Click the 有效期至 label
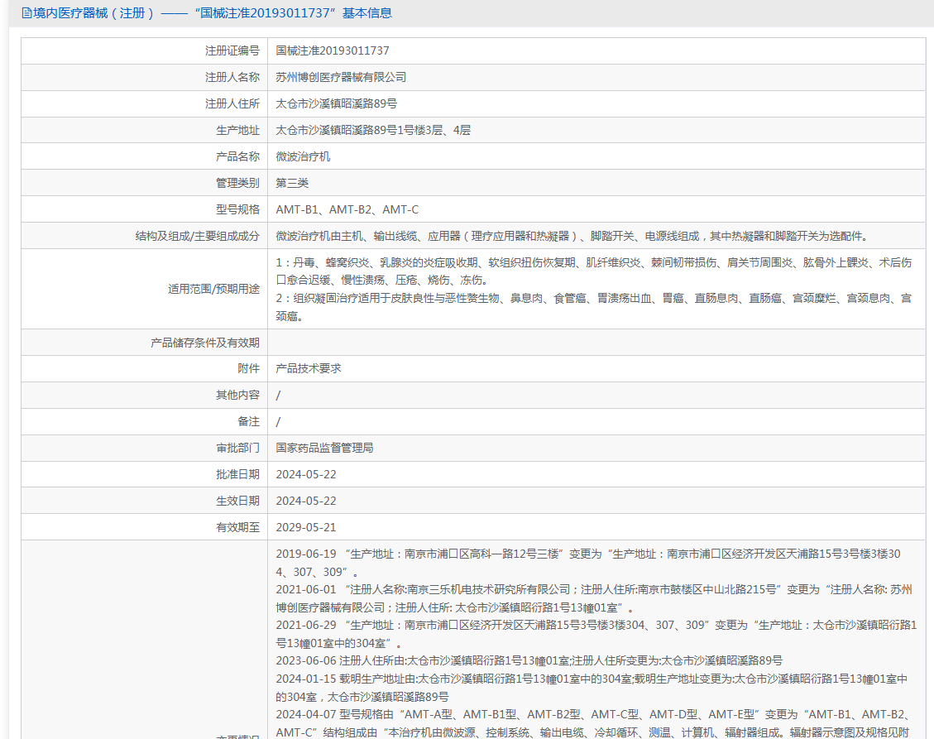 (x=237, y=527)
